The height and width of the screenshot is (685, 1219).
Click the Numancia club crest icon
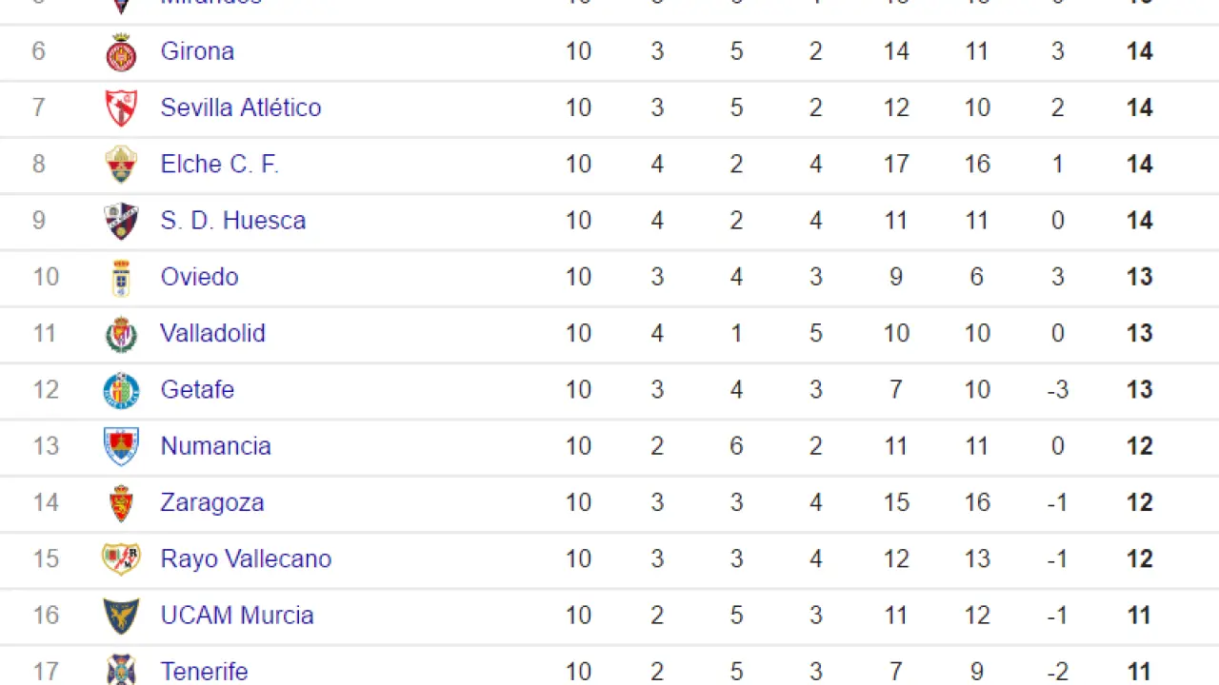121,446
